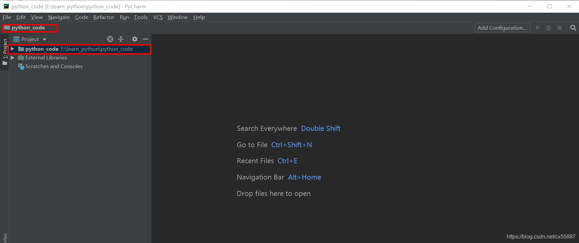
Task: Click the Locate/Scroll from Source target icon
Action: click(x=110, y=39)
